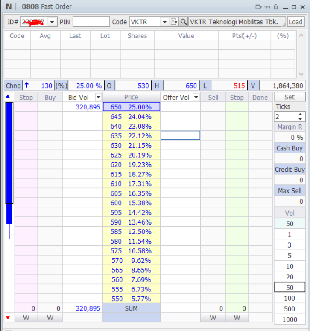Screen dimensions: 310x331
Task: Click the Buy cell at price 640
Action: tap(50, 126)
